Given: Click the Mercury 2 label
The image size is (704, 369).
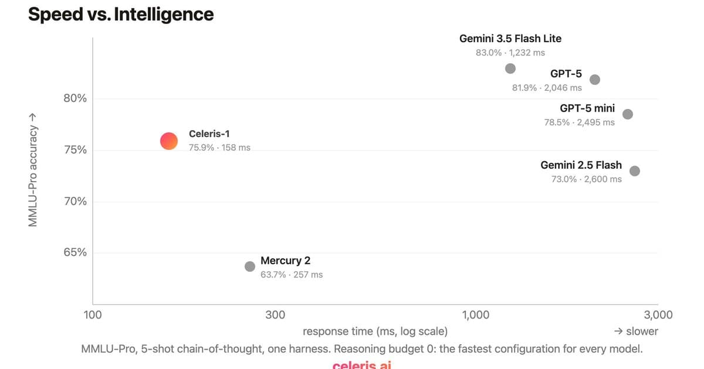Looking at the screenshot, I should (x=285, y=261).
